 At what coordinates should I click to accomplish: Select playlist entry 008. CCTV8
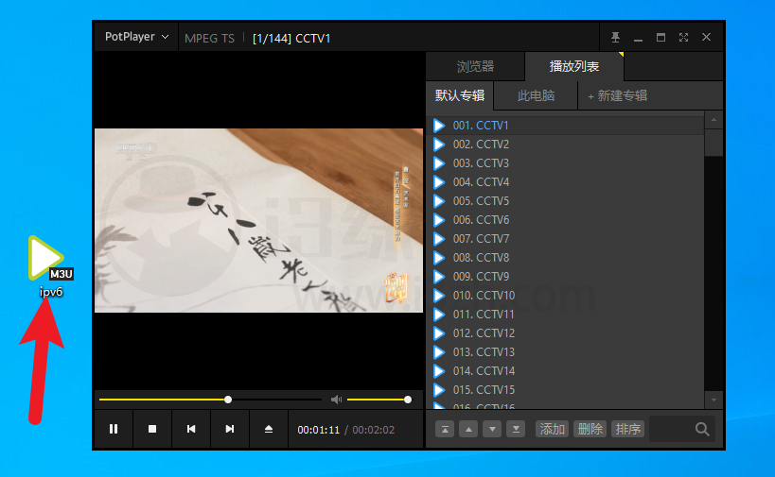(x=566, y=258)
